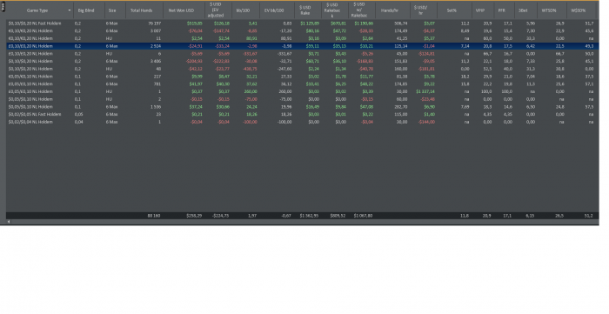Click the -$124,81 USD/hr cell
This screenshot has height=314, width=609.
[426, 54]
